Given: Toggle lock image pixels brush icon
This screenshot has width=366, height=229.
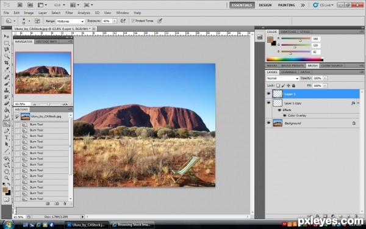Looking at the screenshot, I should click(283, 85).
